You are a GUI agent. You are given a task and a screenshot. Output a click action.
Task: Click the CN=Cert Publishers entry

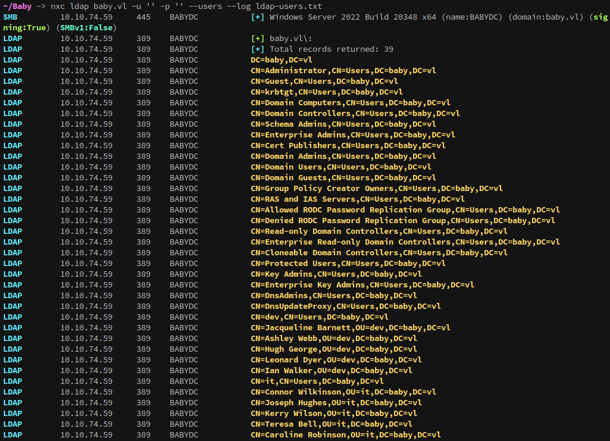348,145
